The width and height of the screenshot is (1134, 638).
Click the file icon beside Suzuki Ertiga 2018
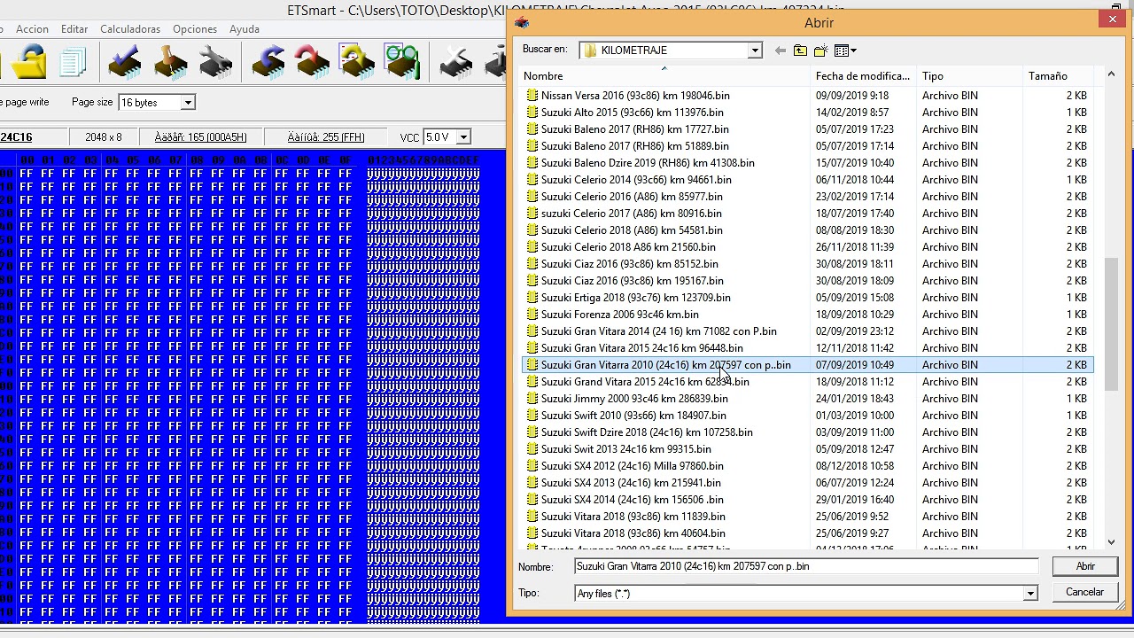click(532, 297)
